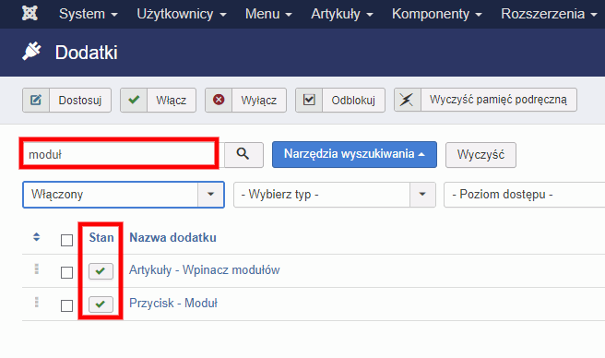Image resolution: width=605 pixels, height=358 pixels.
Task: Click the ordering sort arrows icon
Action: click(x=36, y=237)
